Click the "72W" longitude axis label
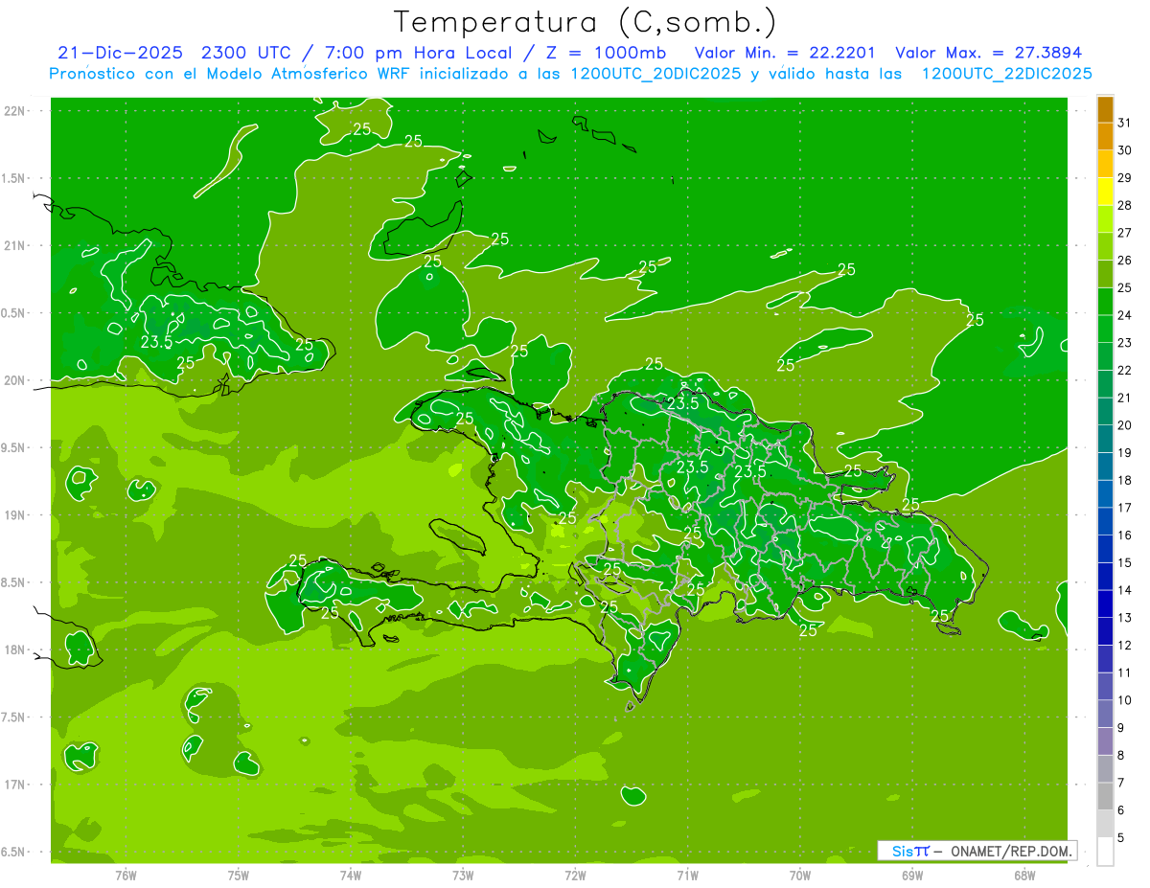This screenshot has height=888, width=1150. (x=575, y=876)
